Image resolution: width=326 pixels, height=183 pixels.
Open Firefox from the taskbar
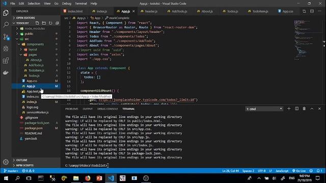click(88, 178)
